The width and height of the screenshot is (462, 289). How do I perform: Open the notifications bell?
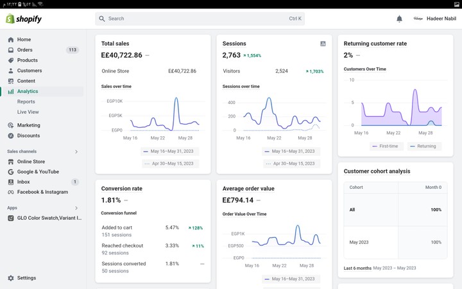pyautogui.click(x=399, y=19)
